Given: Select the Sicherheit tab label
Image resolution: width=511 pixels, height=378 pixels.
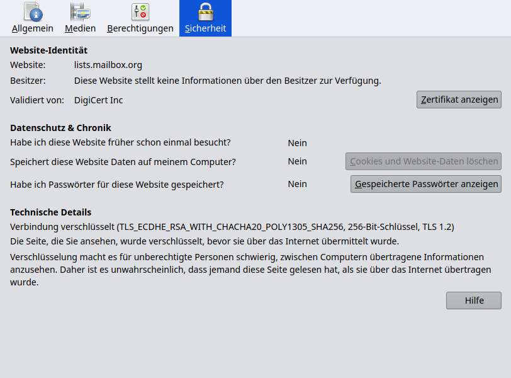Looking at the screenshot, I should [x=205, y=28].
